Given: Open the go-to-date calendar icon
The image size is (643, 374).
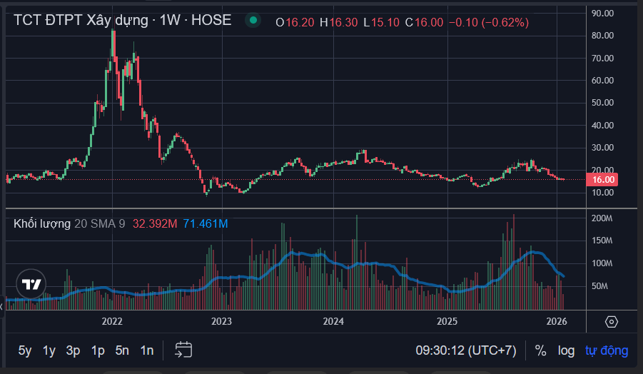Looking at the screenshot, I should coord(183,350).
